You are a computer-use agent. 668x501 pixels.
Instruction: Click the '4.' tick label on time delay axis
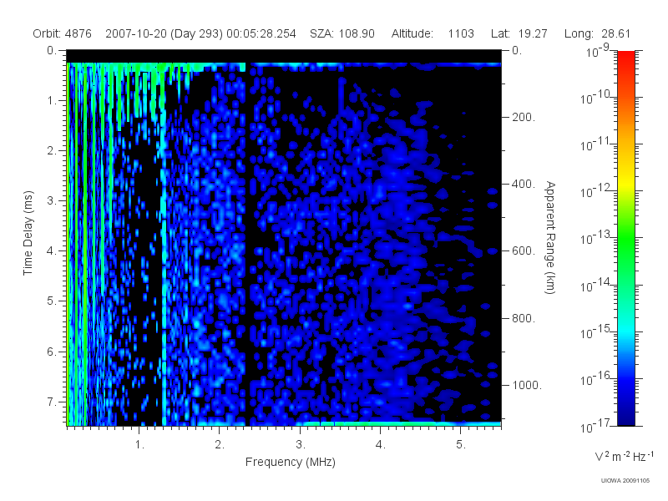pyautogui.click(x=52, y=251)
